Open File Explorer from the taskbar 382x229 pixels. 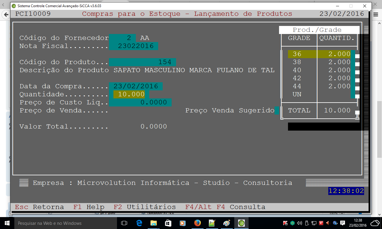click(154, 223)
